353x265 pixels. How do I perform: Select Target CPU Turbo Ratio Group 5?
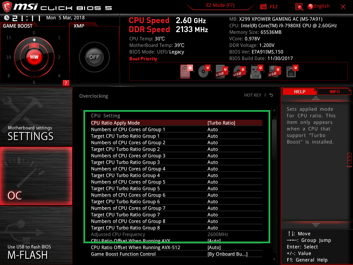176,188
